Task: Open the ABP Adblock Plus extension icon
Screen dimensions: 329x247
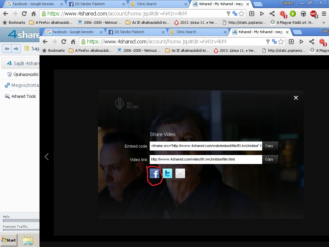Action: [x=314, y=14]
